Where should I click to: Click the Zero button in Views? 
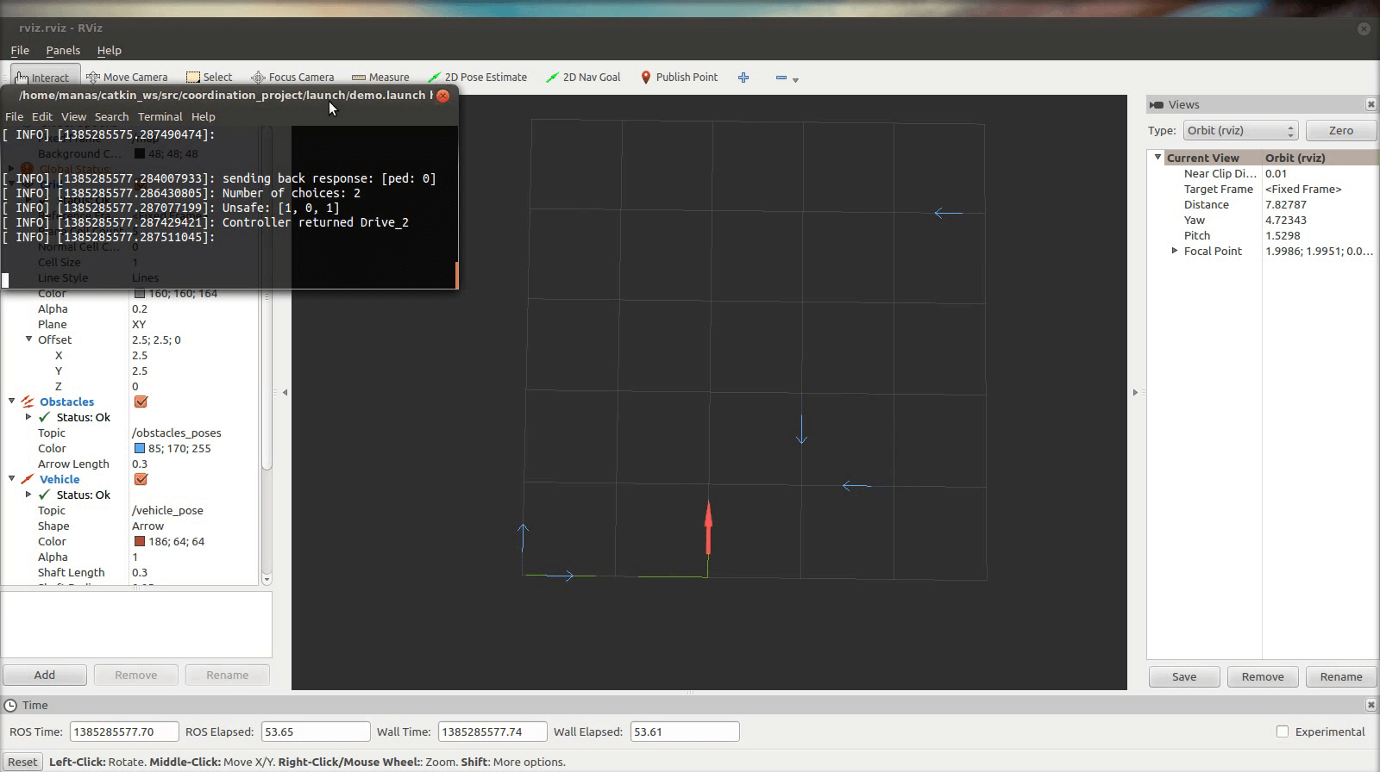(x=1340, y=131)
